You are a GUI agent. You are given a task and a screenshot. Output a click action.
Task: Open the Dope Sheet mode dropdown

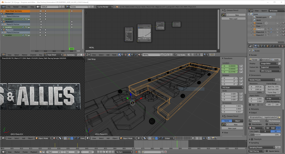(53, 55)
